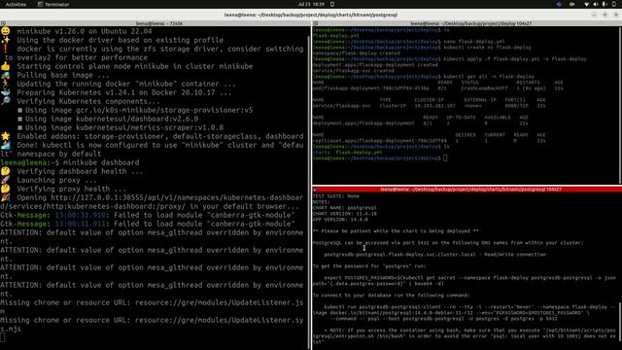The width and height of the screenshot is (622, 350).
Task: Open the Terminator app menu in top bar
Action: [x=53, y=4]
